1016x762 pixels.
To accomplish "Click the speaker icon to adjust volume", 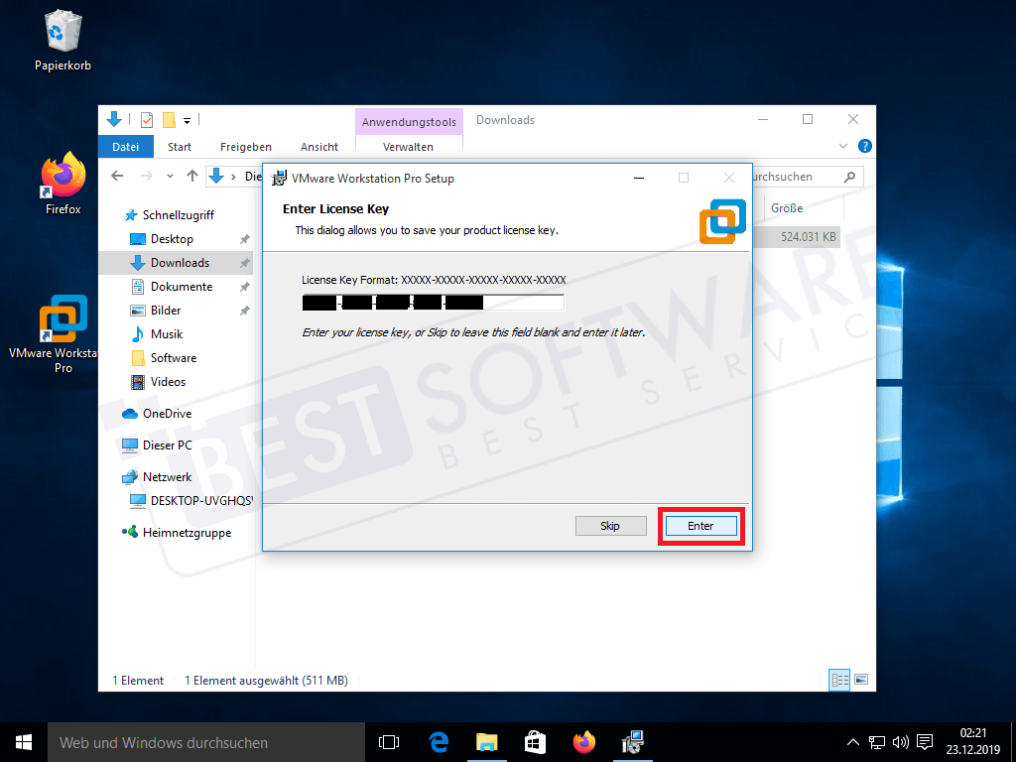I will tap(901, 742).
